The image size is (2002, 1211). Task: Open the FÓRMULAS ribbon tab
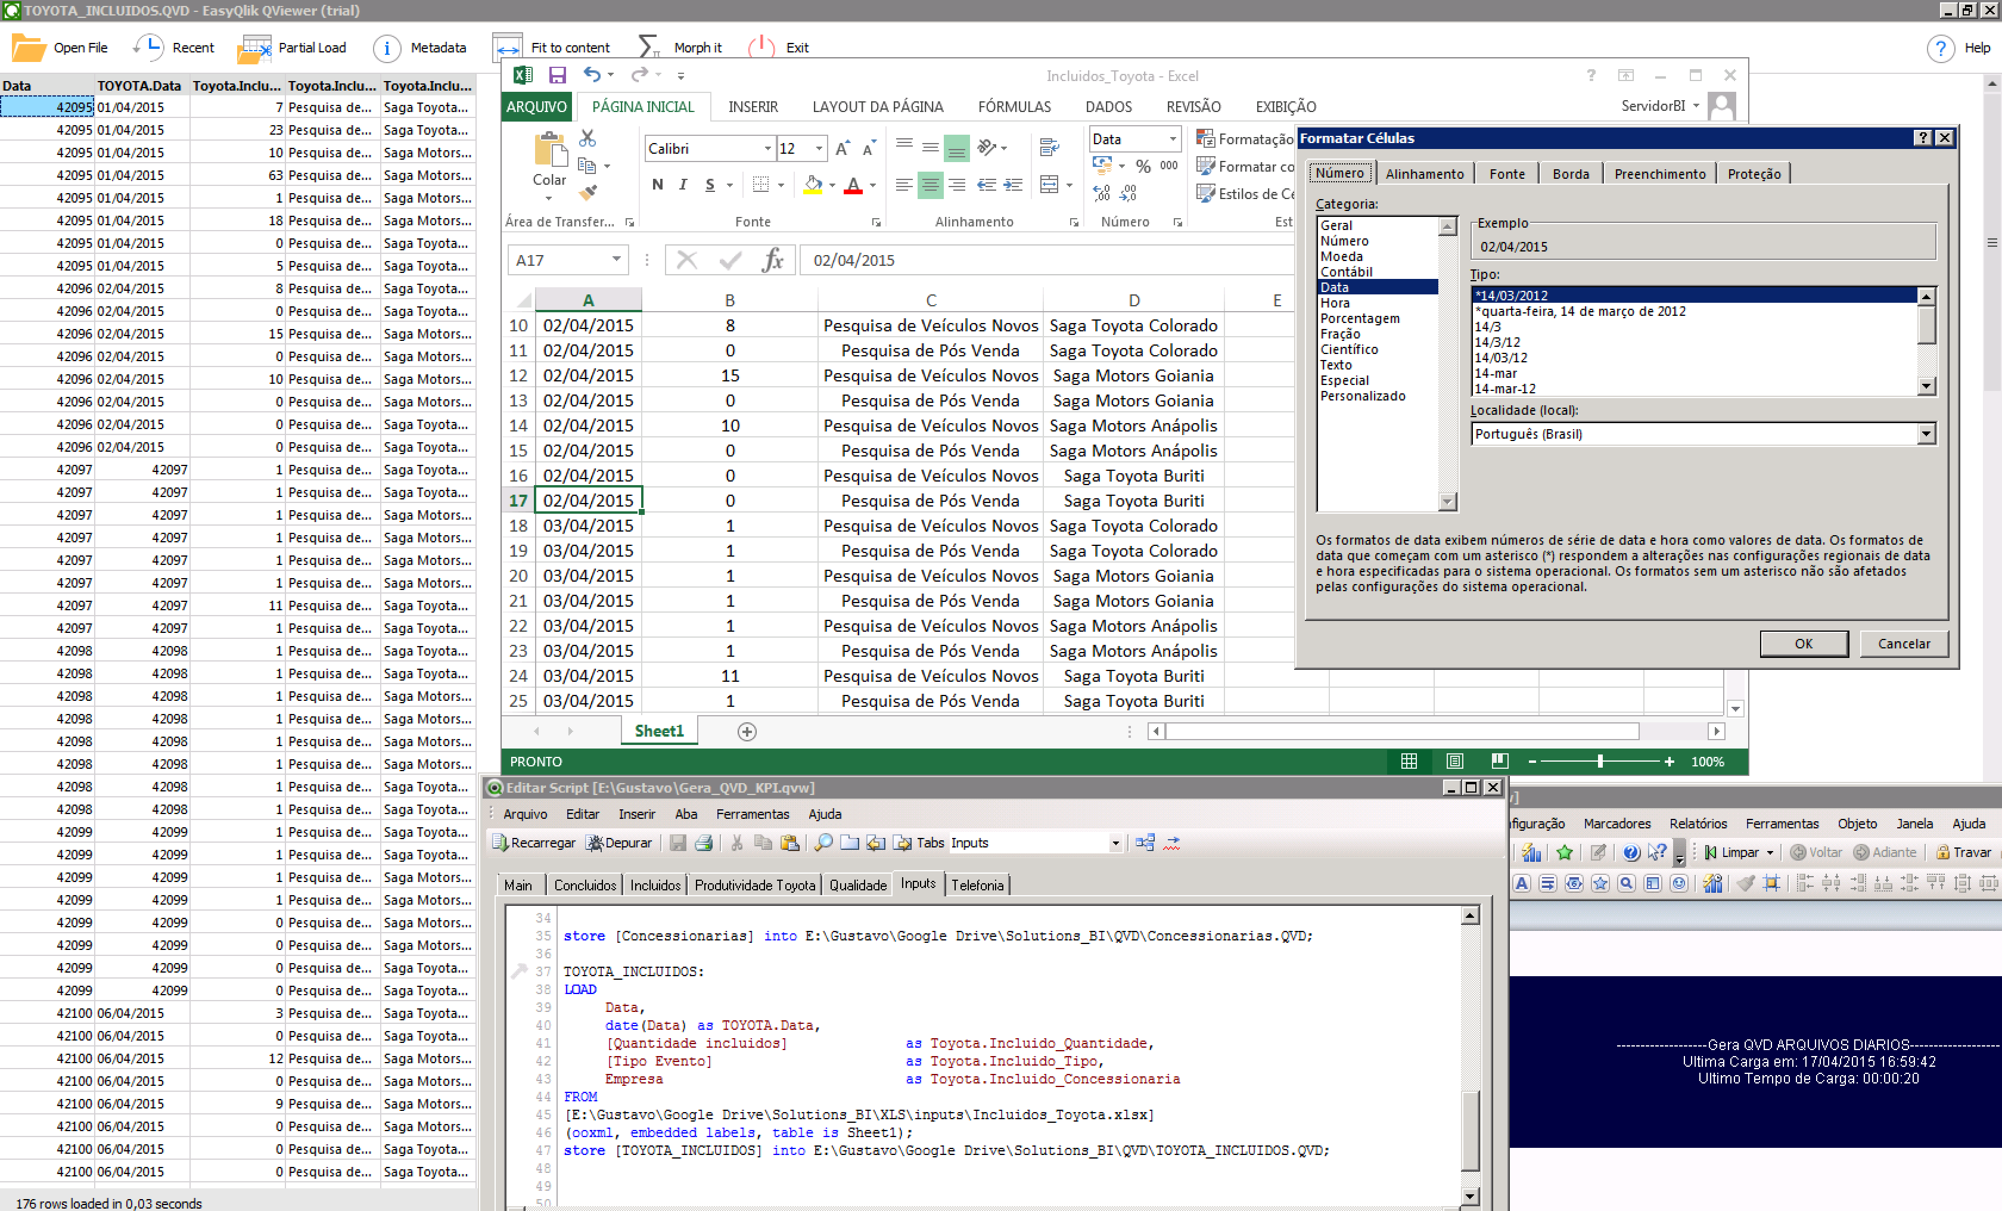point(1014,107)
